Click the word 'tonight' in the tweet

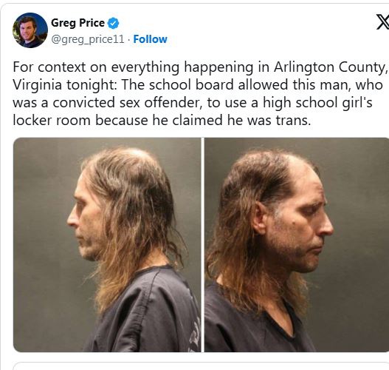[x=91, y=85]
